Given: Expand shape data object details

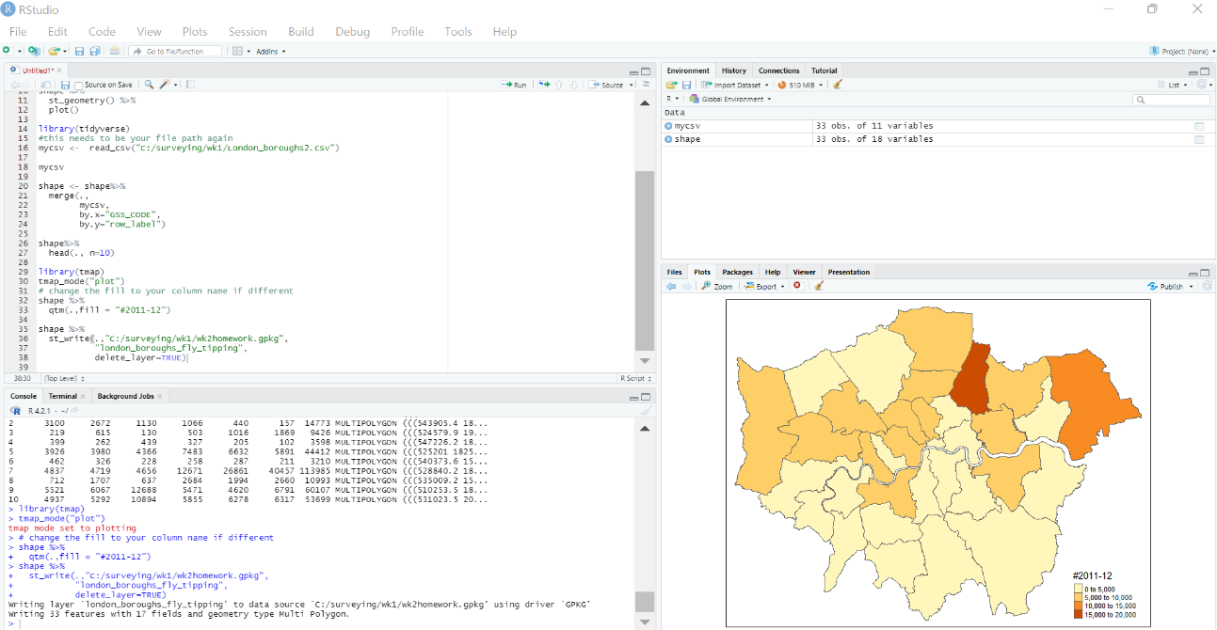Looking at the screenshot, I should pyautogui.click(x=668, y=139).
